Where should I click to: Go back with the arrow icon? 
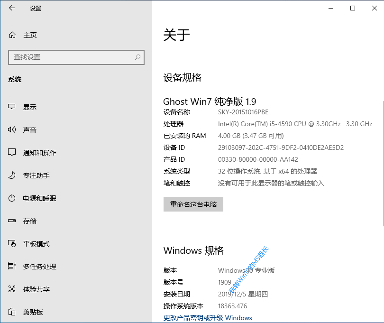tap(12, 8)
